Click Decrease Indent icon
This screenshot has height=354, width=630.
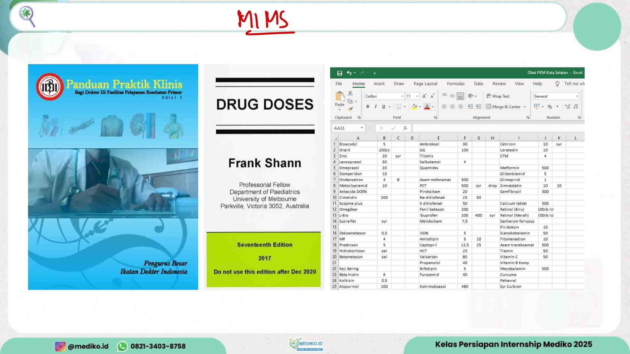pos(470,107)
